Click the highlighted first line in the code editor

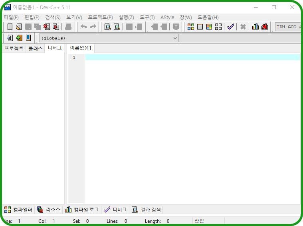pyautogui.click(x=192, y=57)
